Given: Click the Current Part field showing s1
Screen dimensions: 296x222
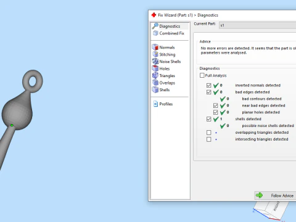Looking at the screenshot, I should 258,25.
